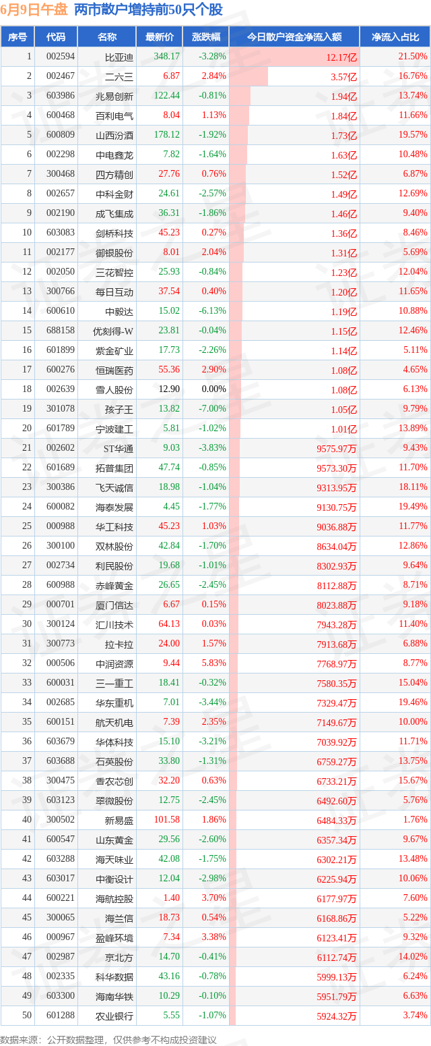Select stock name 香农芯创
The image size is (431, 1046).
click(114, 781)
